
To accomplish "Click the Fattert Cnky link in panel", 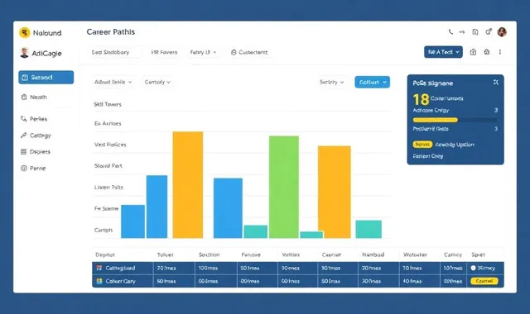I will [x=427, y=156].
